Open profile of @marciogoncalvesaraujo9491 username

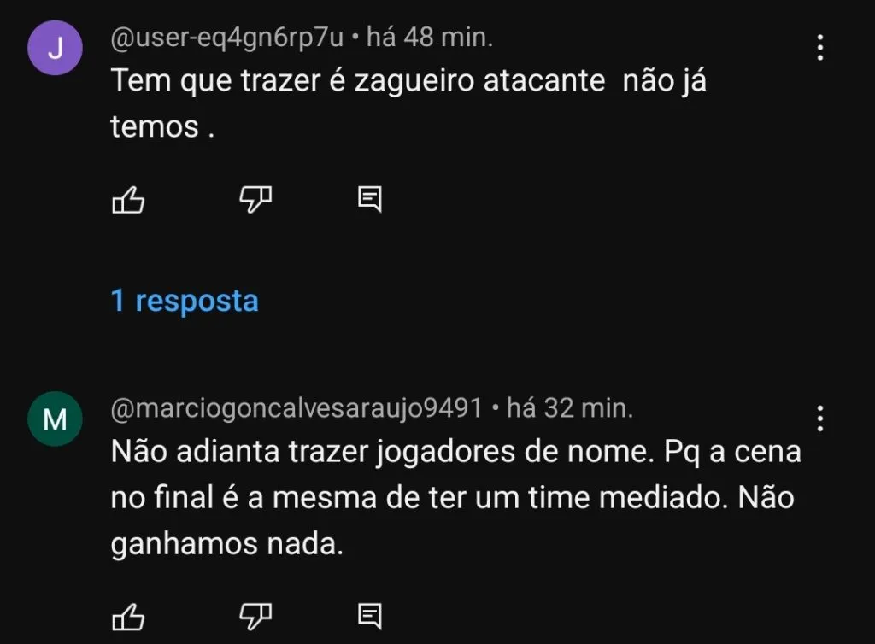coord(295,409)
